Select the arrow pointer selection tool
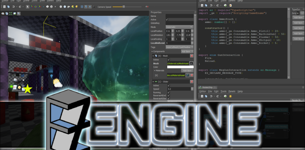Screen dimensions: 305x150 [x=28, y=7]
